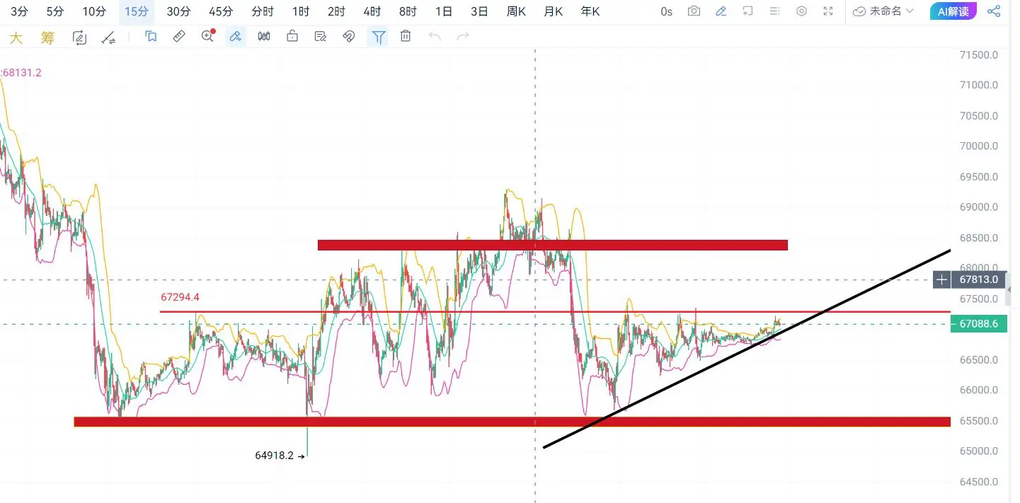Open the note edit icon

[321, 37]
